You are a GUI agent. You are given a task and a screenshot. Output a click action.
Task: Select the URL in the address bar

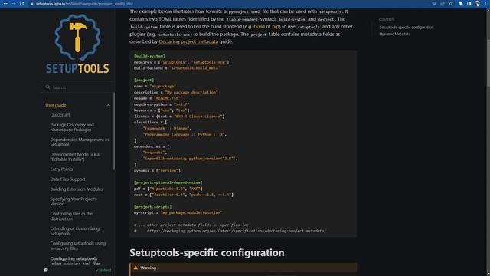[x=84, y=4]
